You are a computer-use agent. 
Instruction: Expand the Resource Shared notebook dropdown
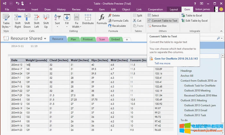pos(45,39)
